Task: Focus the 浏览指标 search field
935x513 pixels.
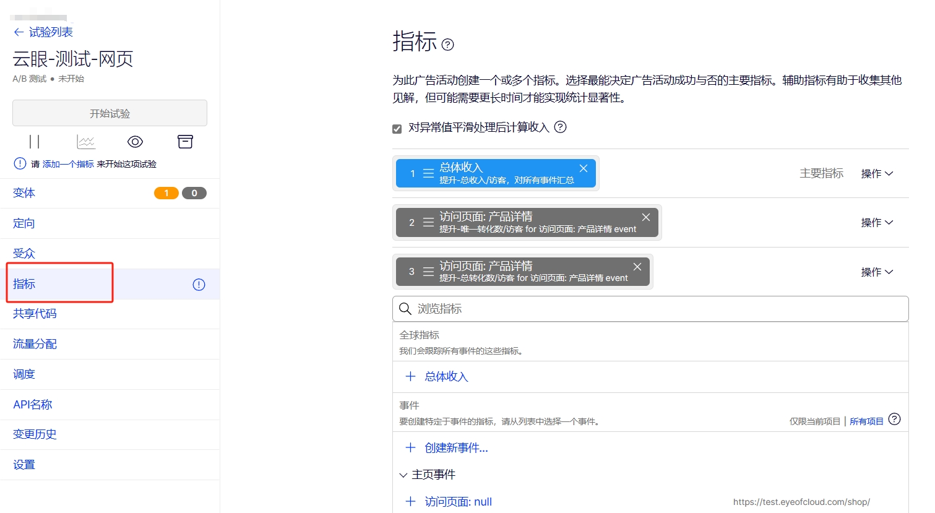Action: [650, 309]
